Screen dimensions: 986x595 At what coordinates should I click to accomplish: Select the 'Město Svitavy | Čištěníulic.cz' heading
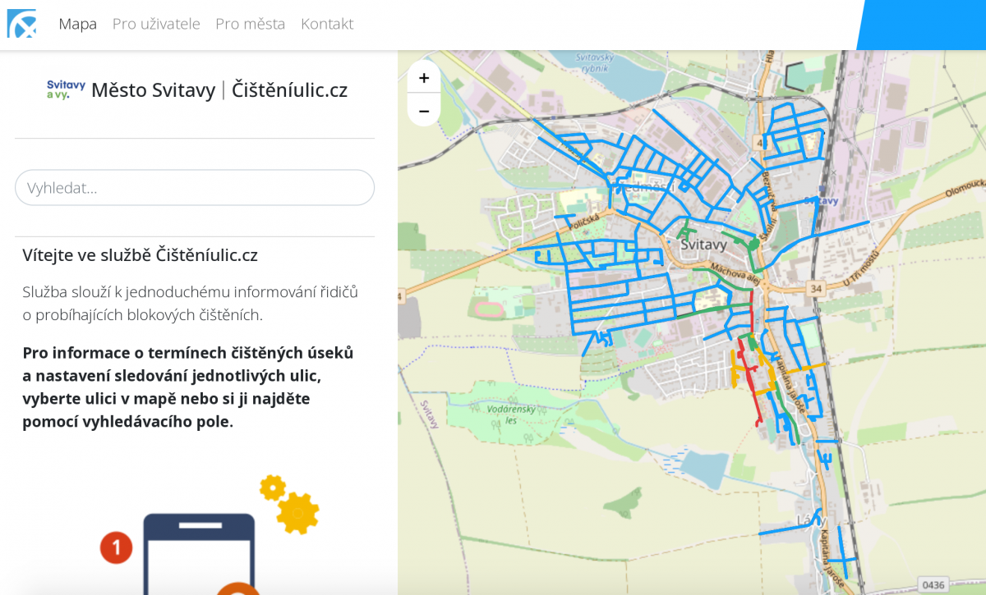pyautogui.click(x=219, y=90)
